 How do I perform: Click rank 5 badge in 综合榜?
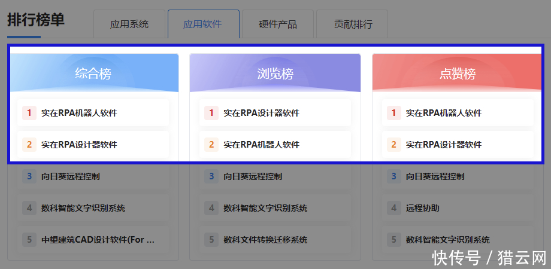[x=29, y=240]
